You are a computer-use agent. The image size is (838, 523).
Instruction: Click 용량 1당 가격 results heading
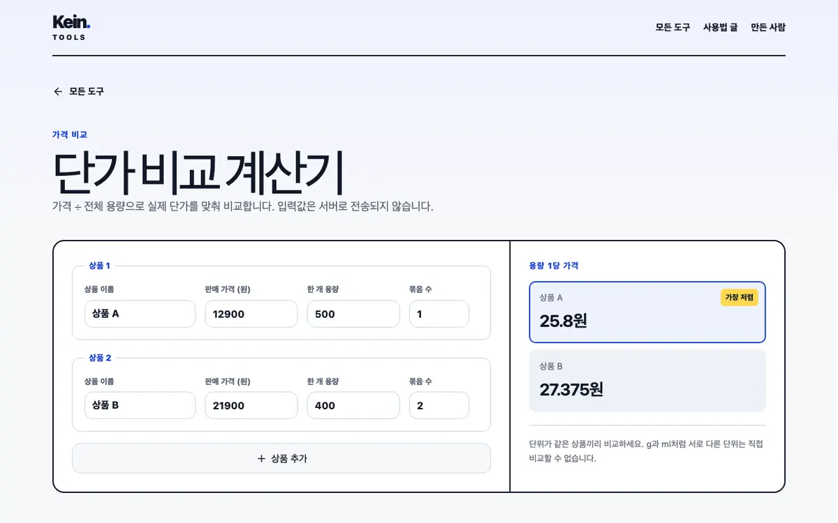[554, 266]
